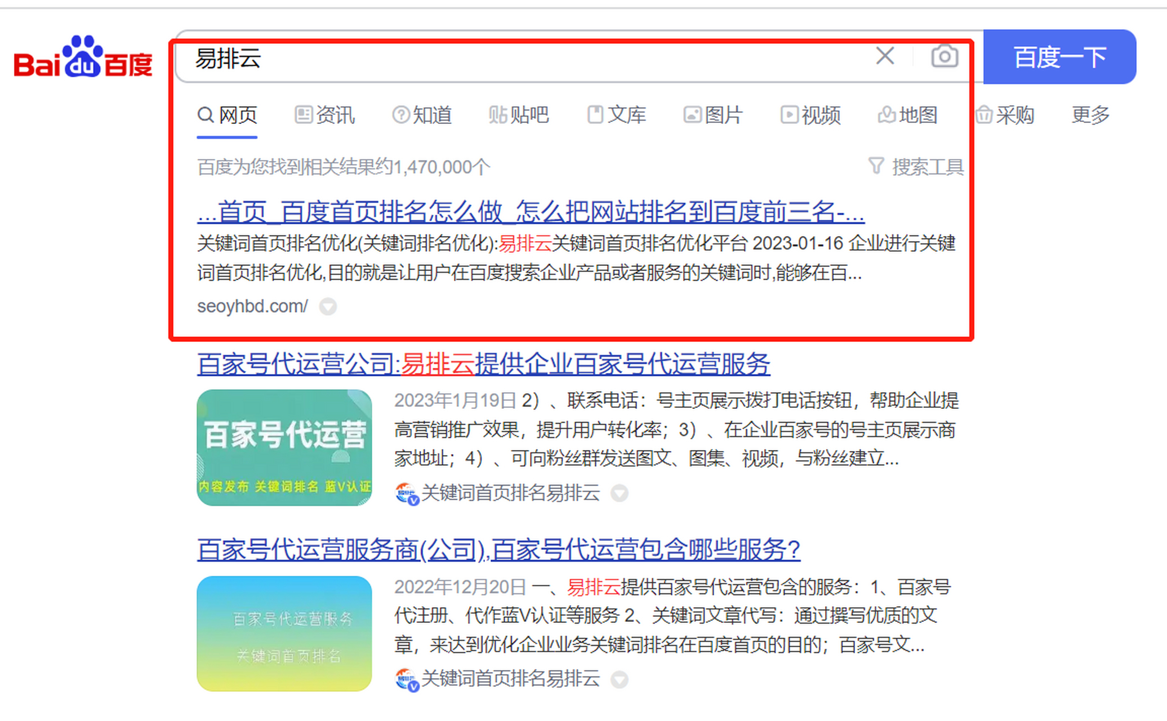This screenshot has width=1167, height=721.
Task: Expand the 更多 menu
Action: pyautogui.click(x=1090, y=115)
